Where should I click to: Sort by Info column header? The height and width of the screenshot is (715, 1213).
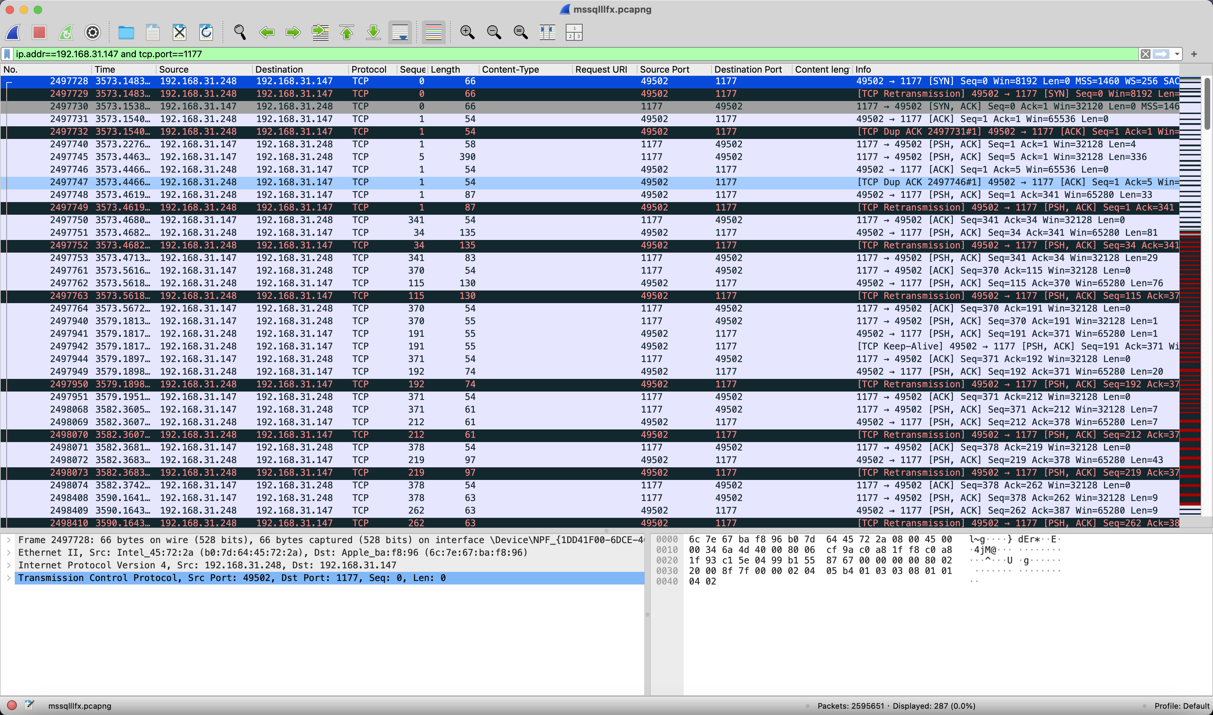tap(1016, 69)
